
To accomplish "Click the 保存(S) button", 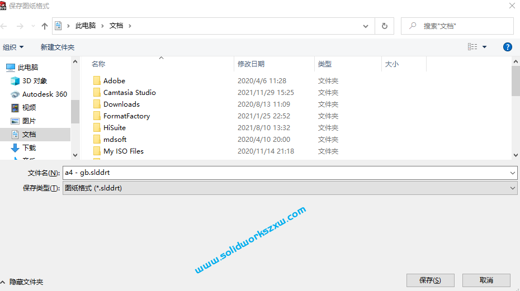I will tap(430, 280).
